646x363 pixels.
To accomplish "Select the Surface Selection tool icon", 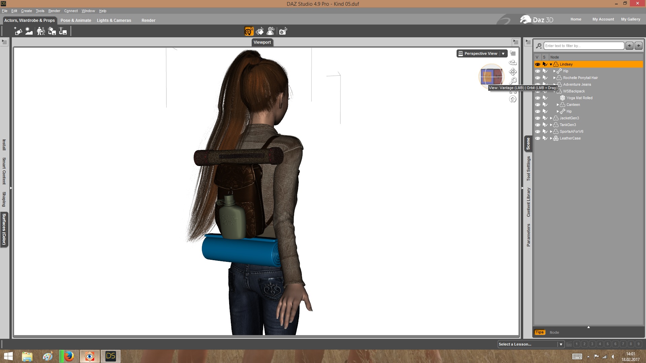I will pyautogui.click(x=259, y=31).
